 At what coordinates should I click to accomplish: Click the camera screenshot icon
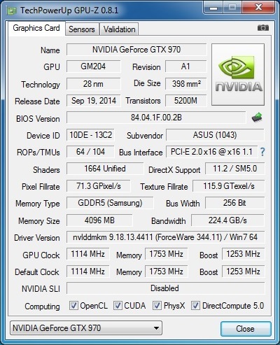click(x=263, y=28)
